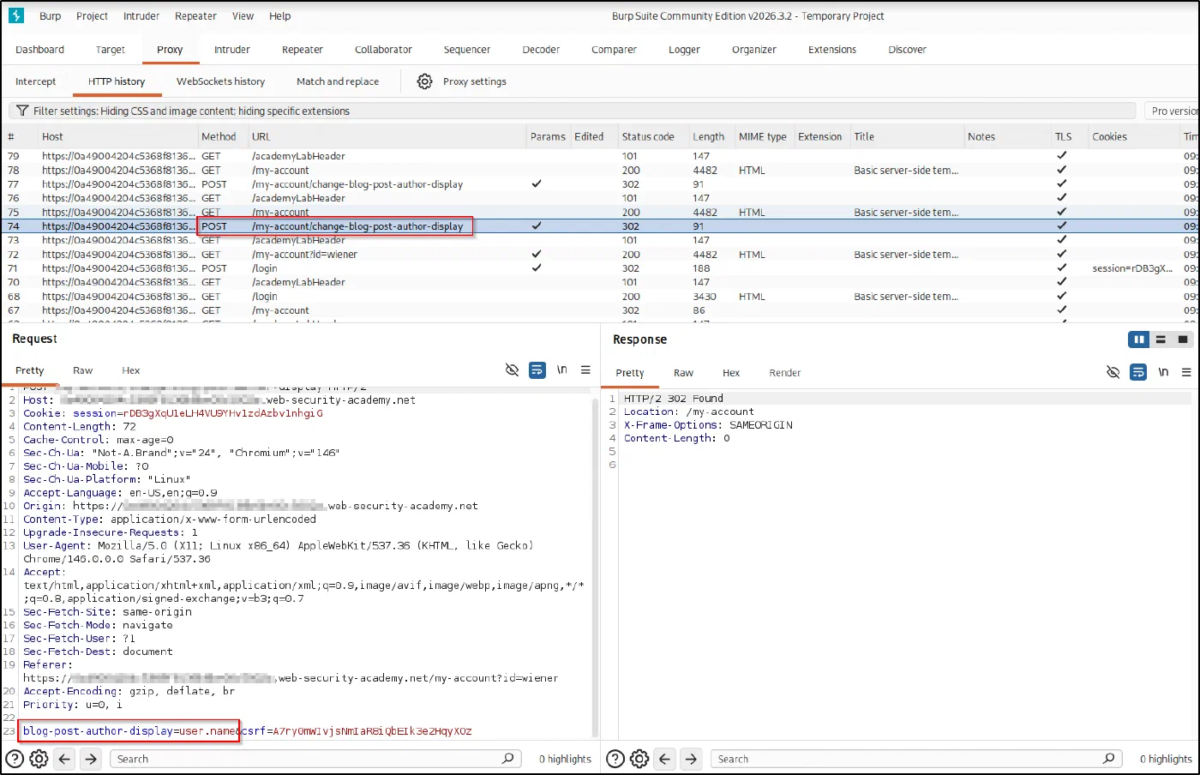Screen dimensions: 1200x775
Task: Switch to the Decoder tab
Action: pos(541,50)
